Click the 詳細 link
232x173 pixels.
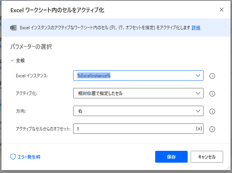(196, 28)
